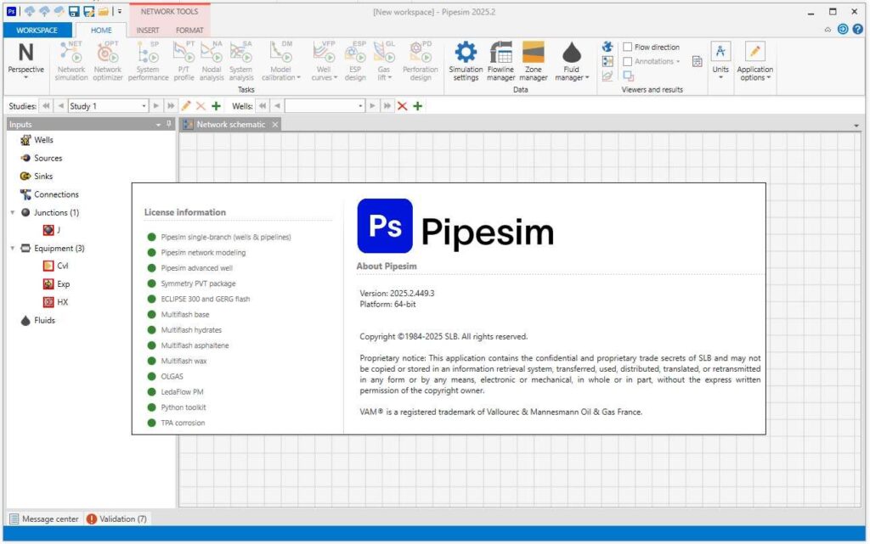The width and height of the screenshot is (870, 544).
Task: Click the Network simulation task icon
Action: (x=71, y=61)
